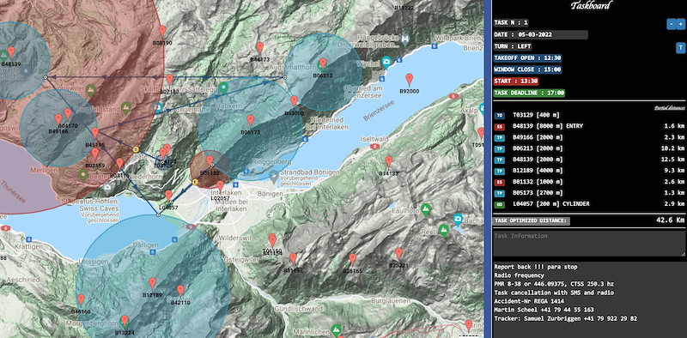This screenshot has width=687, height=338.
Task: Click the B92000 waypoint pin on the lake
Action: coord(410,80)
